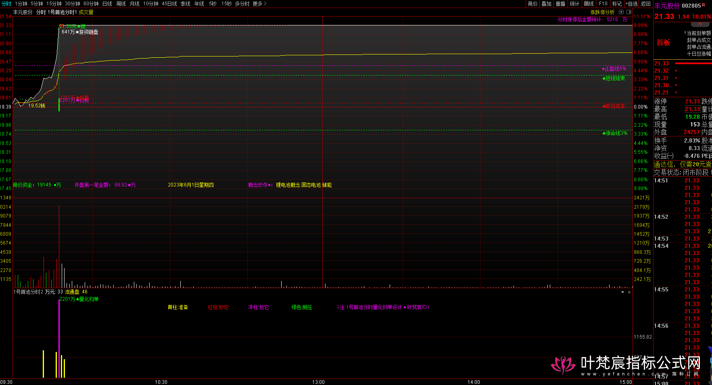712x385 pixels.
Task: Open the indicator sub-panel dropdown arrow
Action: pyautogui.click(x=622, y=292)
